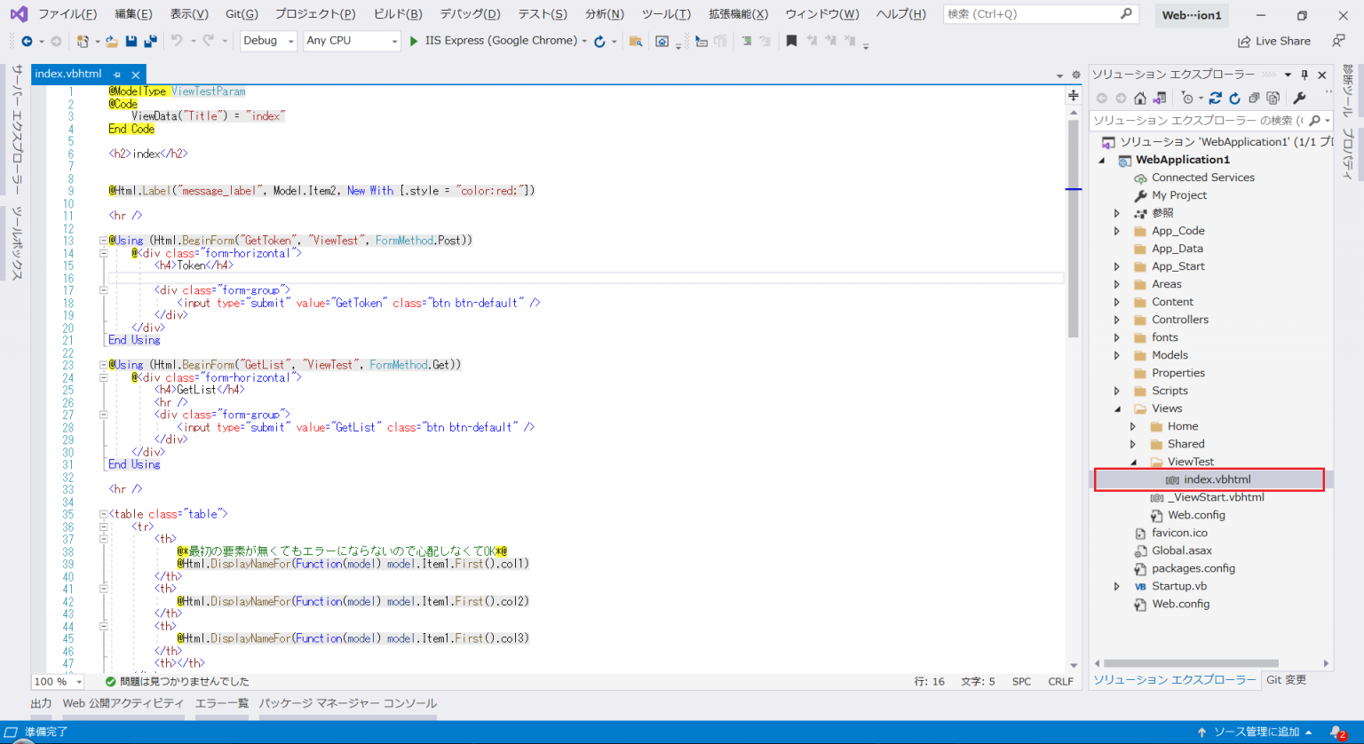Screen dimensions: 1364x744
Task: Toggle the bookmark icon in the toolbar
Action: pyautogui.click(x=791, y=41)
